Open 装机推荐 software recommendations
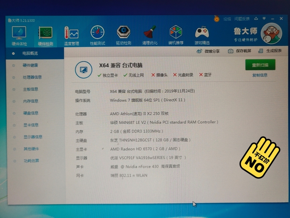Image resolution: width=290 pixels, height=218 pixels. click(x=176, y=35)
